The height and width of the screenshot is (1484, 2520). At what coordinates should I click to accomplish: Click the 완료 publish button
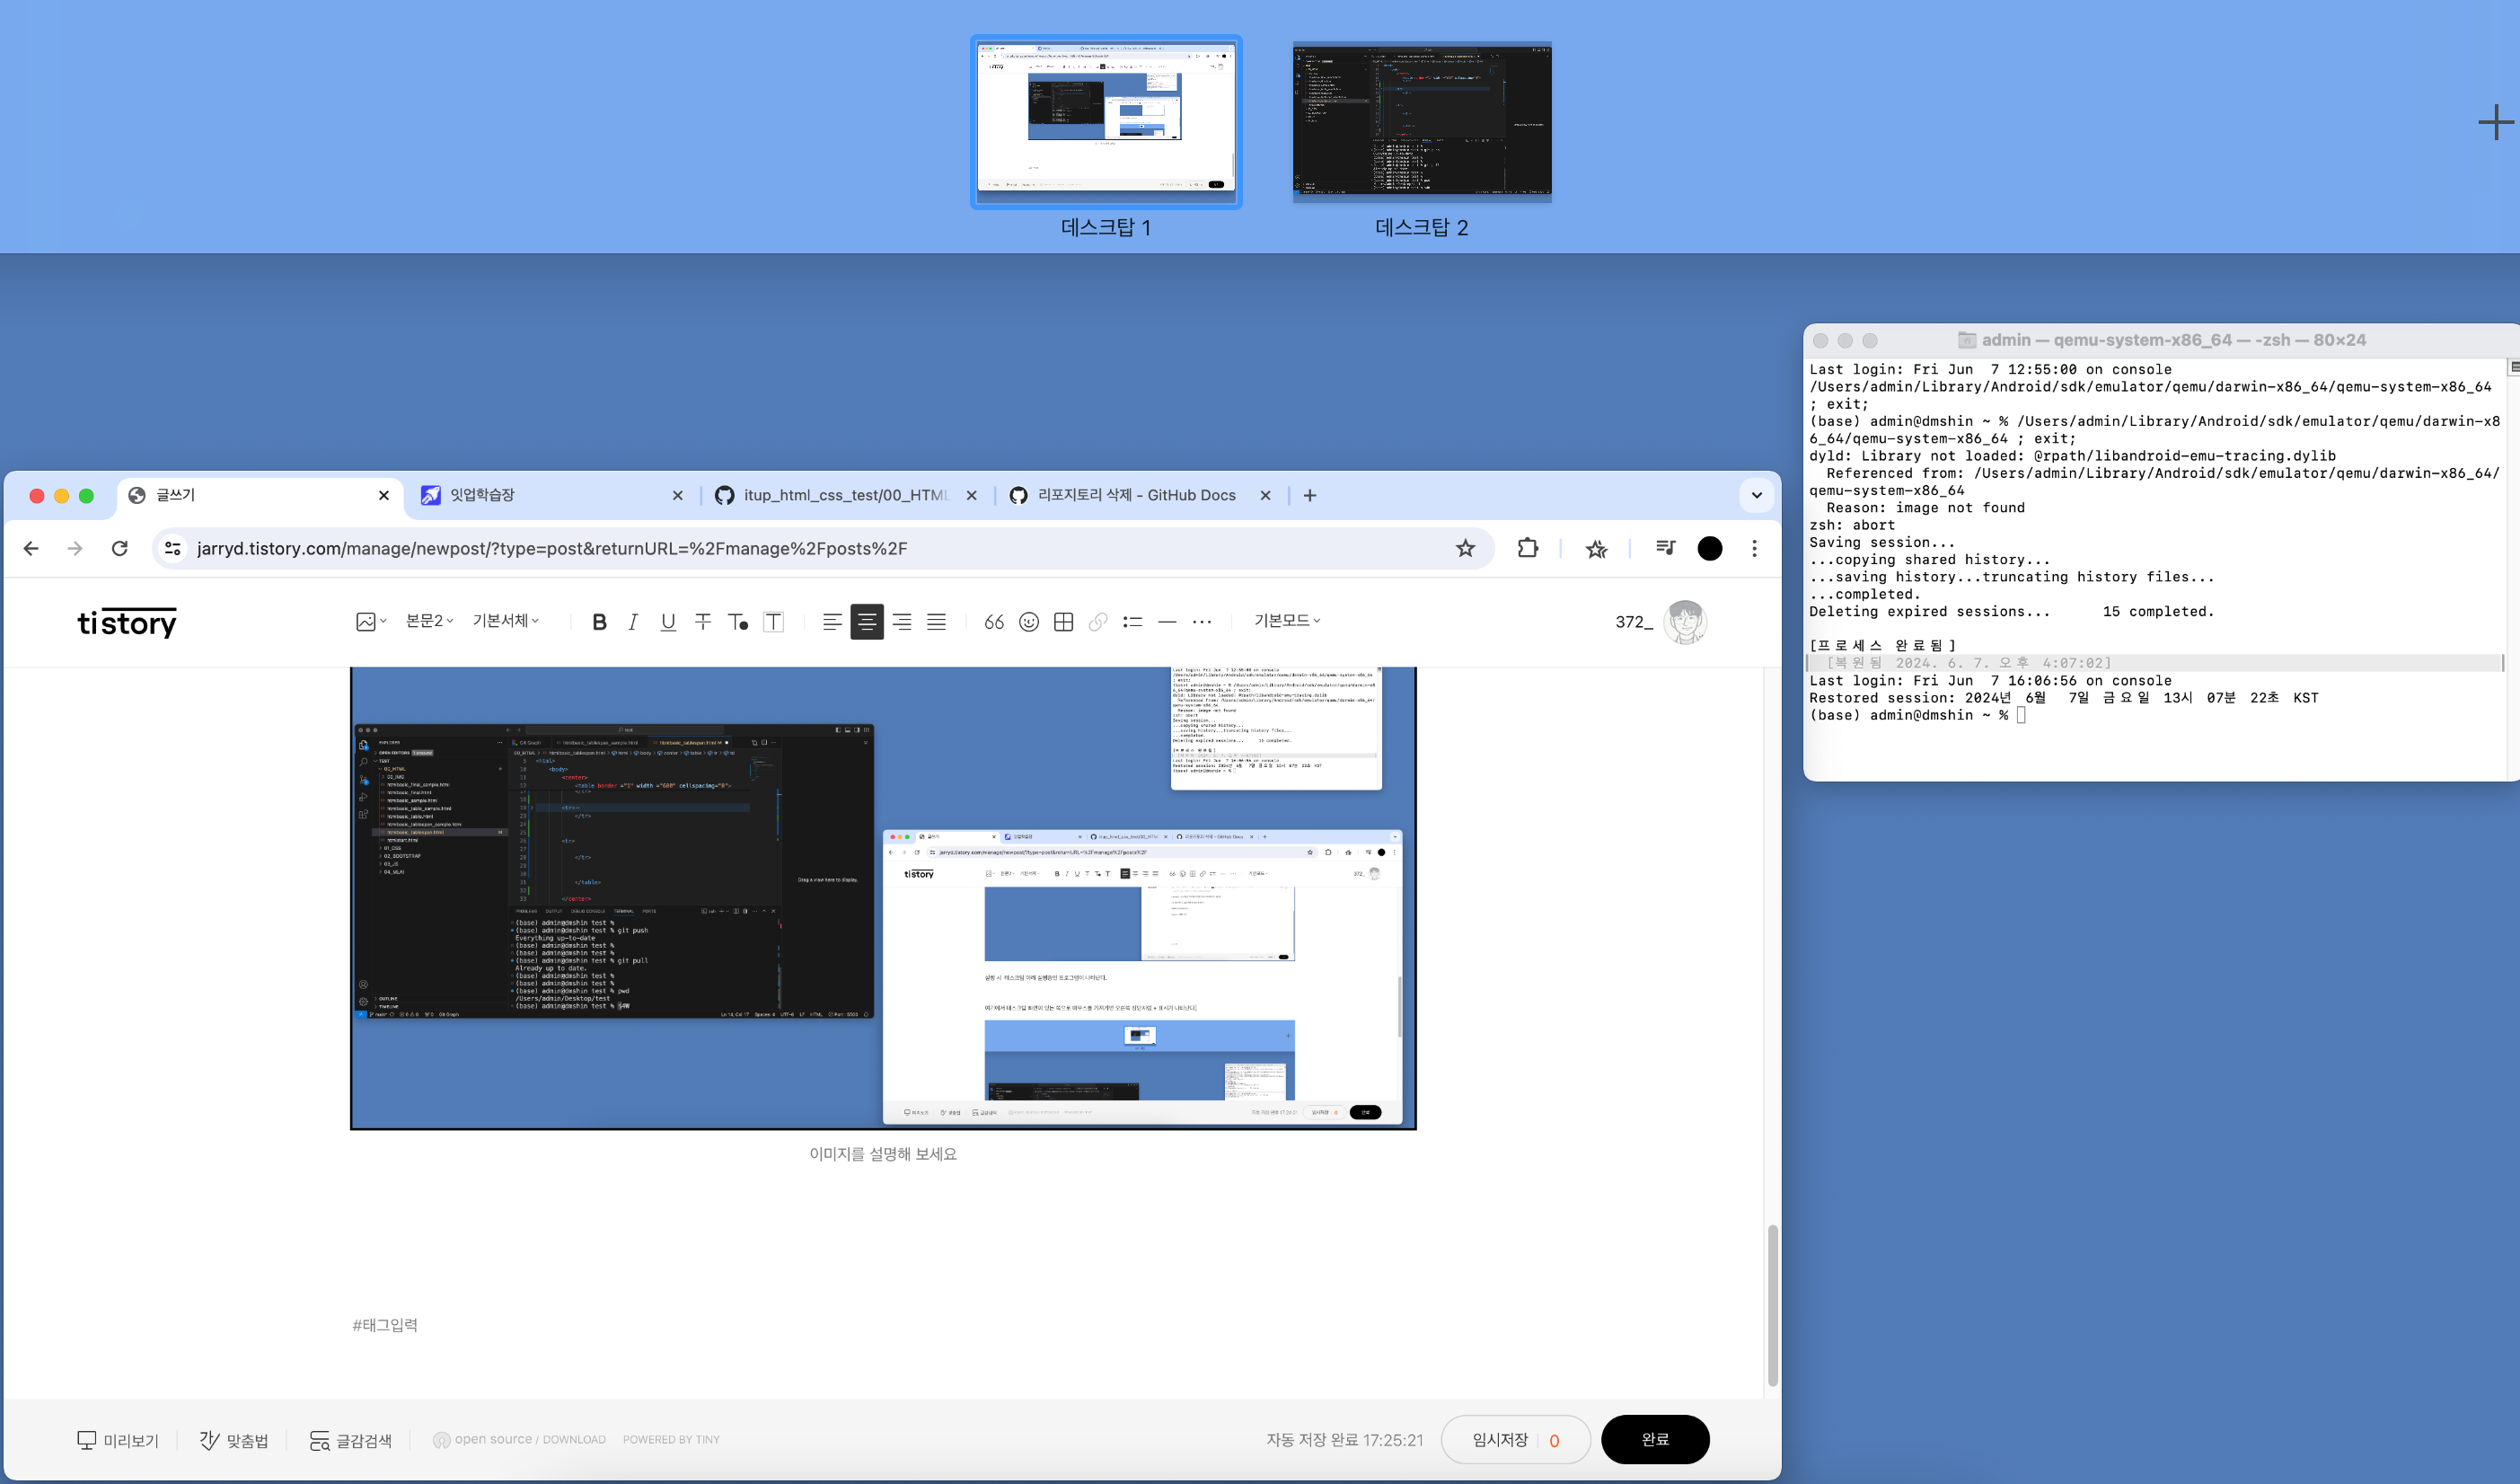pyautogui.click(x=1654, y=1439)
